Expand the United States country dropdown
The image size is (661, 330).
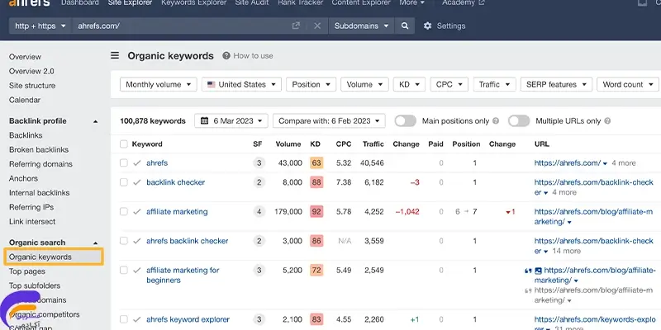240,84
